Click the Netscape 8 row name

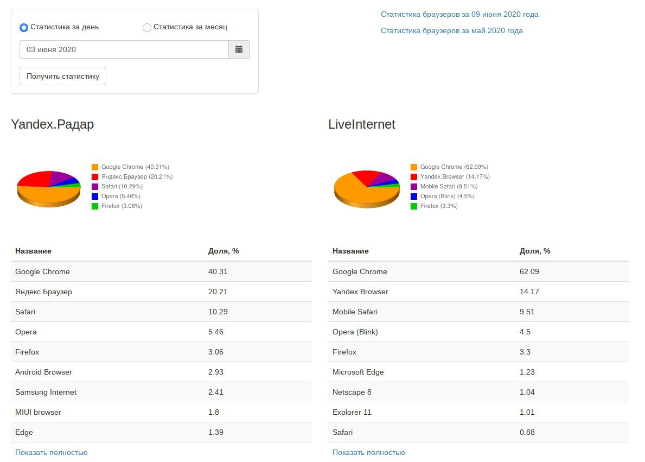pyautogui.click(x=352, y=392)
